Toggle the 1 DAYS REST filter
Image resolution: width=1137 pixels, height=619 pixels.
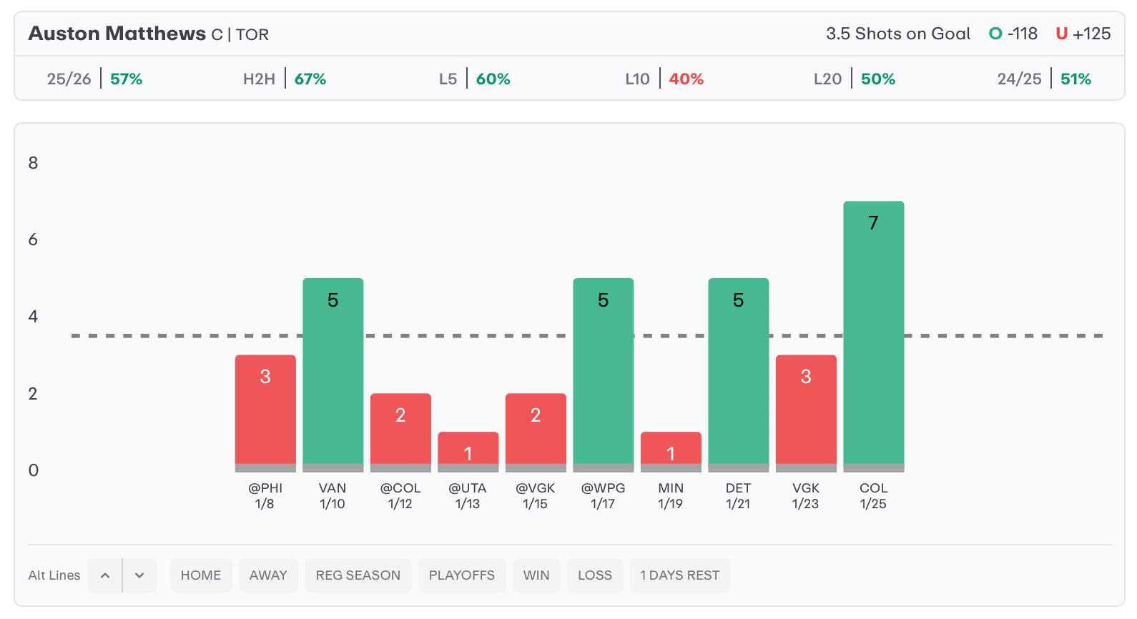(680, 575)
